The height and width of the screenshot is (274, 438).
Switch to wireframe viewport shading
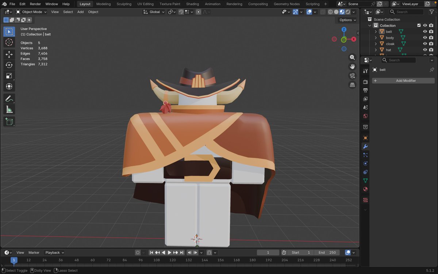click(x=330, y=12)
